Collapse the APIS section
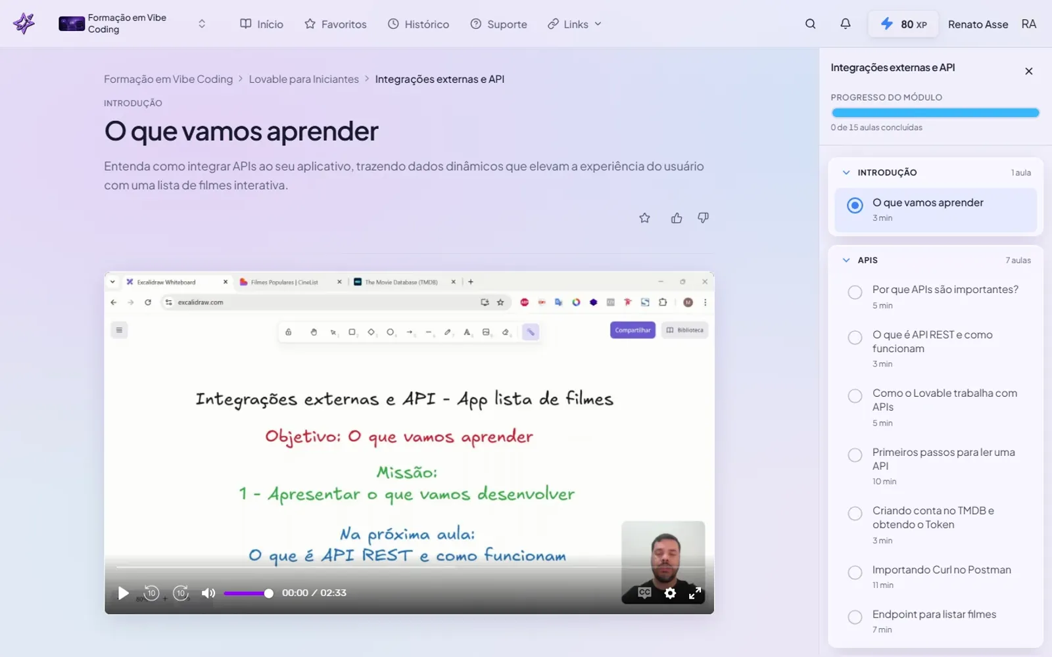The width and height of the screenshot is (1052, 657). tap(846, 260)
